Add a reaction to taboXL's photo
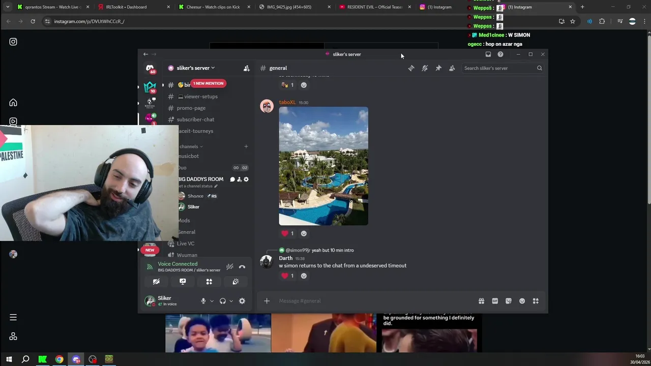 (304, 233)
